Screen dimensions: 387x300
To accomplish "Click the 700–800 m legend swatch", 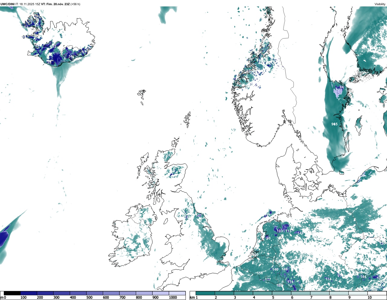I will 128,293.
